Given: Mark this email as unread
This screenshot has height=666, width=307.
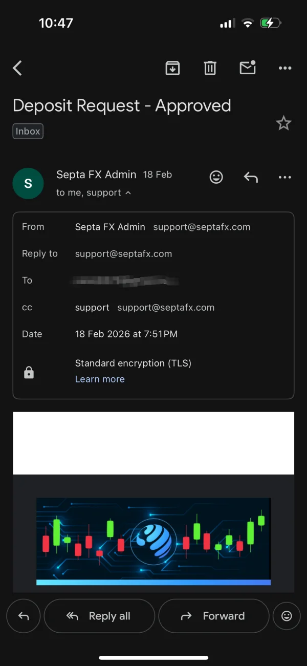Looking at the screenshot, I should (x=248, y=68).
